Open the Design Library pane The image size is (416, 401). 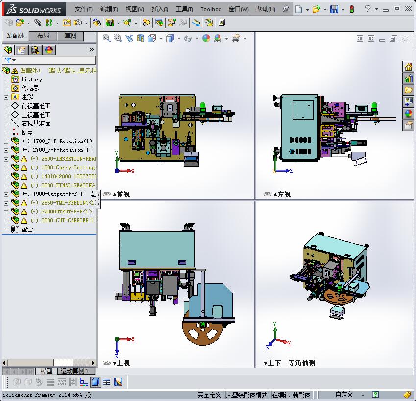pyautogui.click(x=408, y=78)
